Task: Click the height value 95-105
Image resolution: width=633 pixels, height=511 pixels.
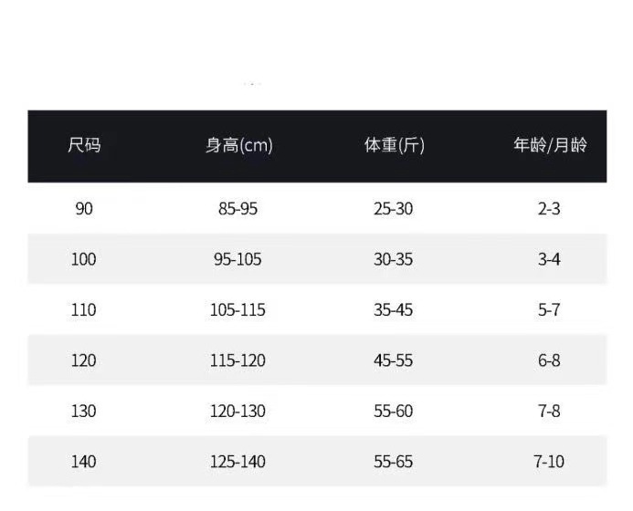Action: [237, 259]
